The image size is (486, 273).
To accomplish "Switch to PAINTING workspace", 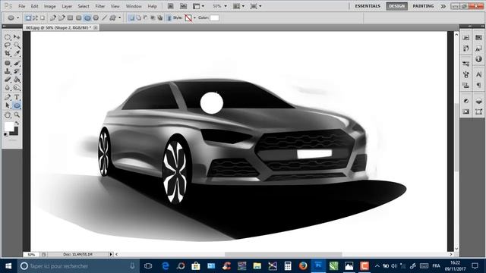I will 423,6.
